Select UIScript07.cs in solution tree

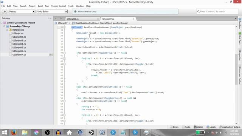pyautogui.click(x=19, y=54)
